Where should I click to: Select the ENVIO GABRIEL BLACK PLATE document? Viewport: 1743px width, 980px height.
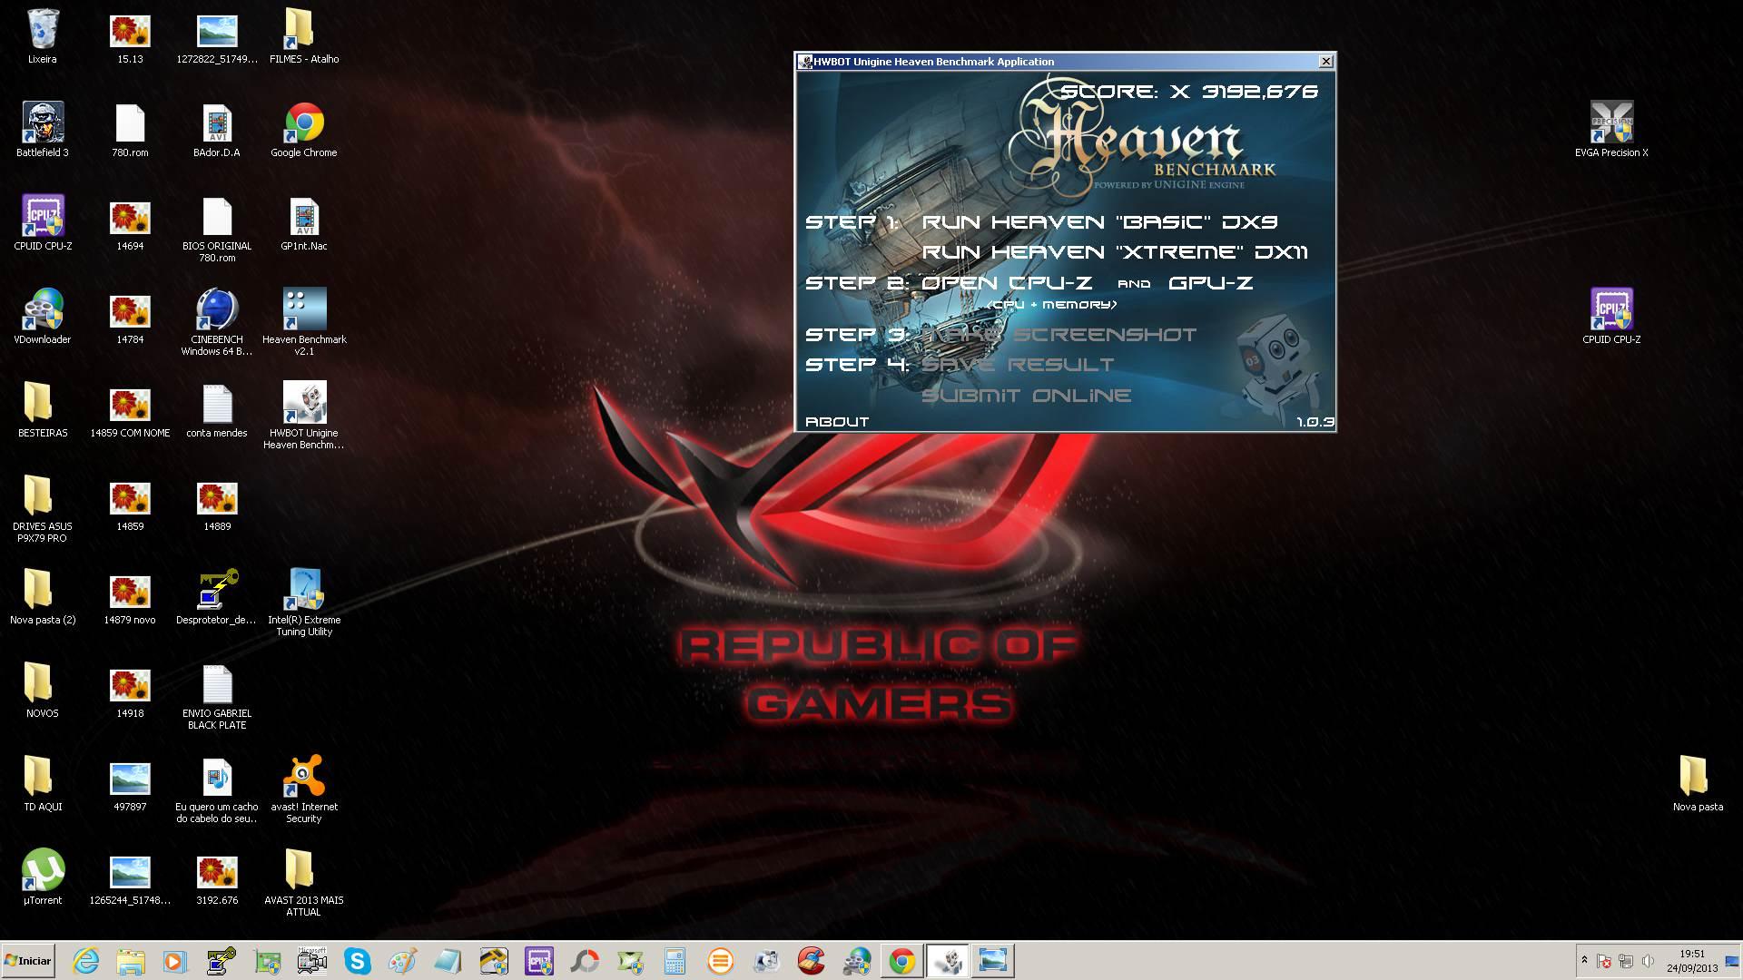click(217, 696)
